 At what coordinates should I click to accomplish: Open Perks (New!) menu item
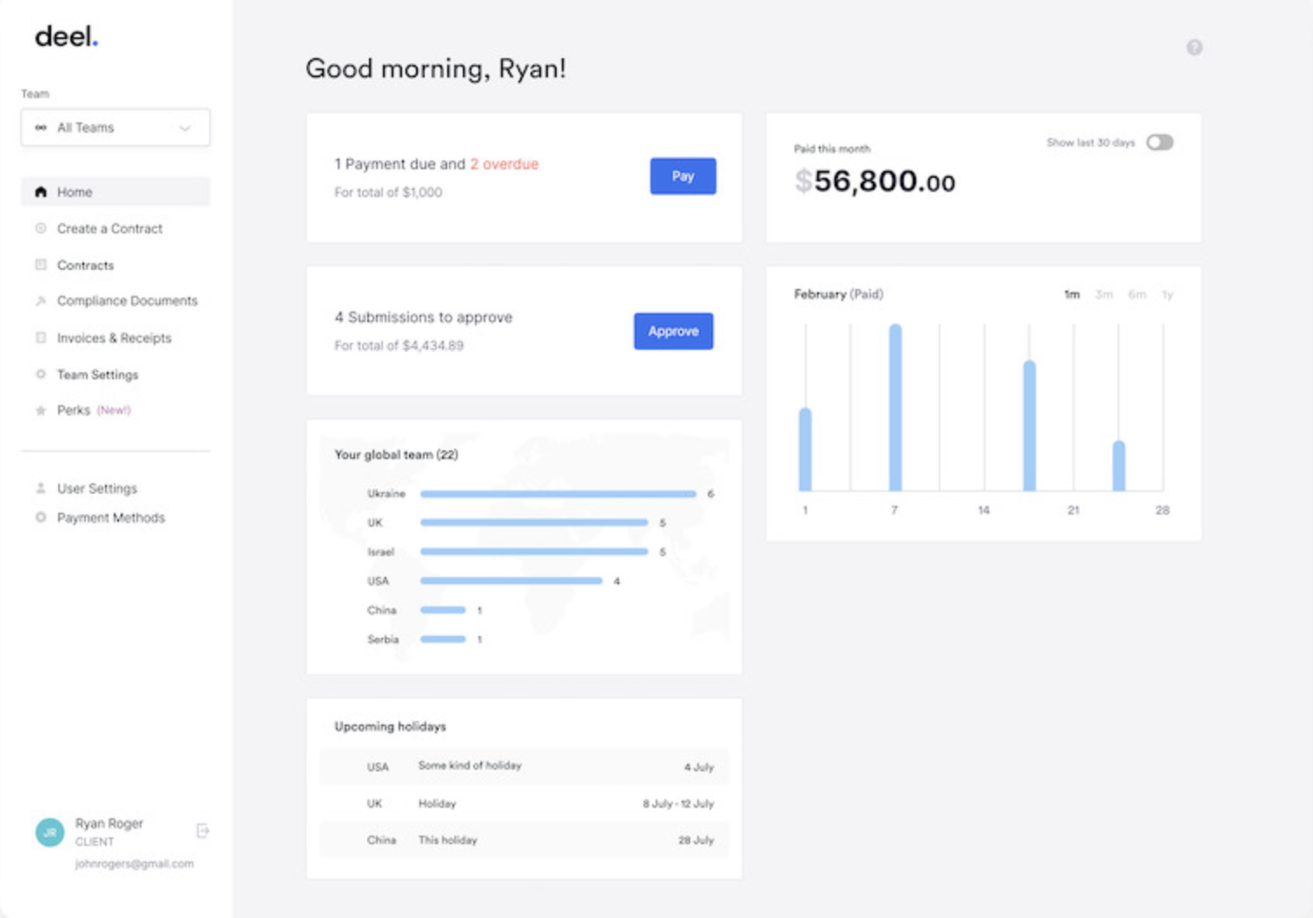(94, 410)
